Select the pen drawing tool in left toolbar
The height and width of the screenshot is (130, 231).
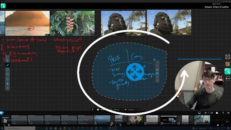pos(8,65)
